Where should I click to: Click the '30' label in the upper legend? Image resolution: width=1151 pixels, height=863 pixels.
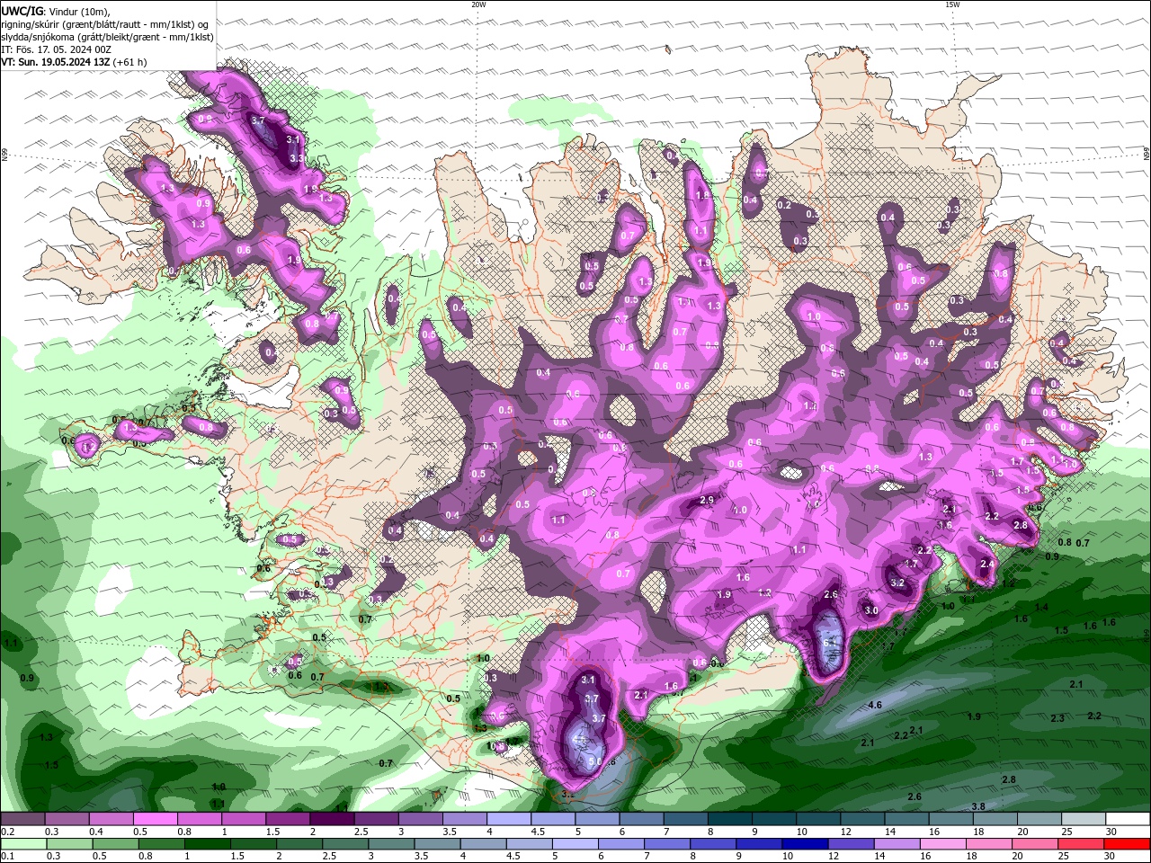pos(1111,832)
